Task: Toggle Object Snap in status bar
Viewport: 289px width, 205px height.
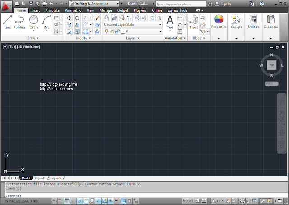Action: [86, 201]
